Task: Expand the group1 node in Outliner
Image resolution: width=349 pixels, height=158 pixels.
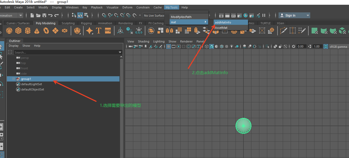Action: (14, 79)
